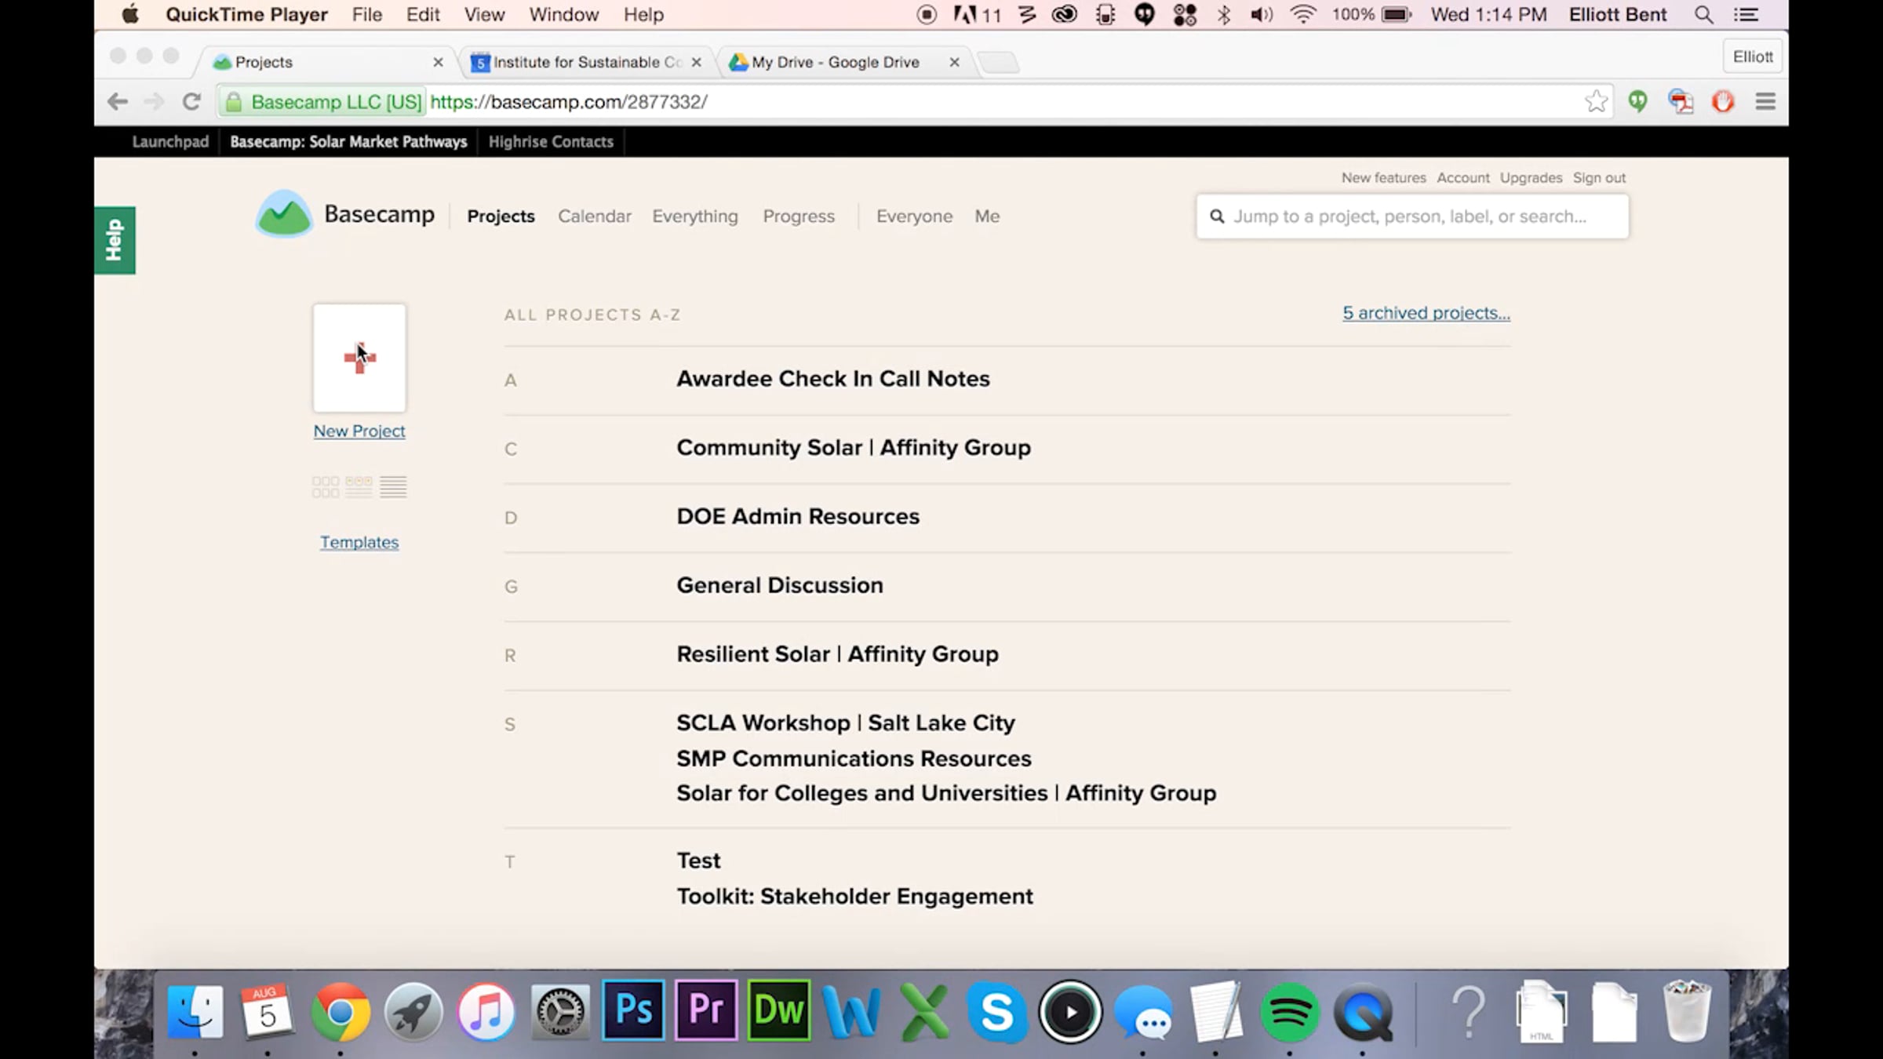Click the red plus New Project icon
1883x1059 pixels.
[x=359, y=358]
